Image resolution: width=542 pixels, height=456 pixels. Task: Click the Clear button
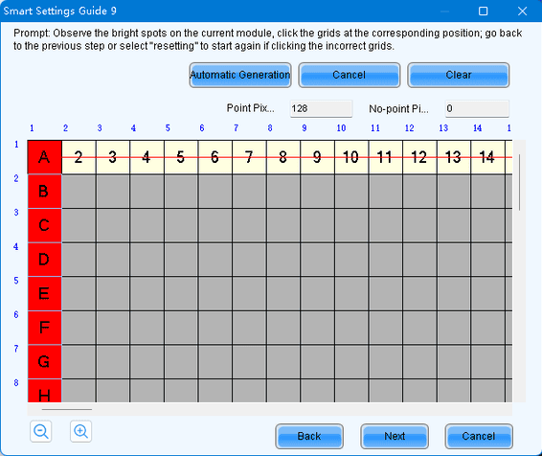click(x=459, y=75)
